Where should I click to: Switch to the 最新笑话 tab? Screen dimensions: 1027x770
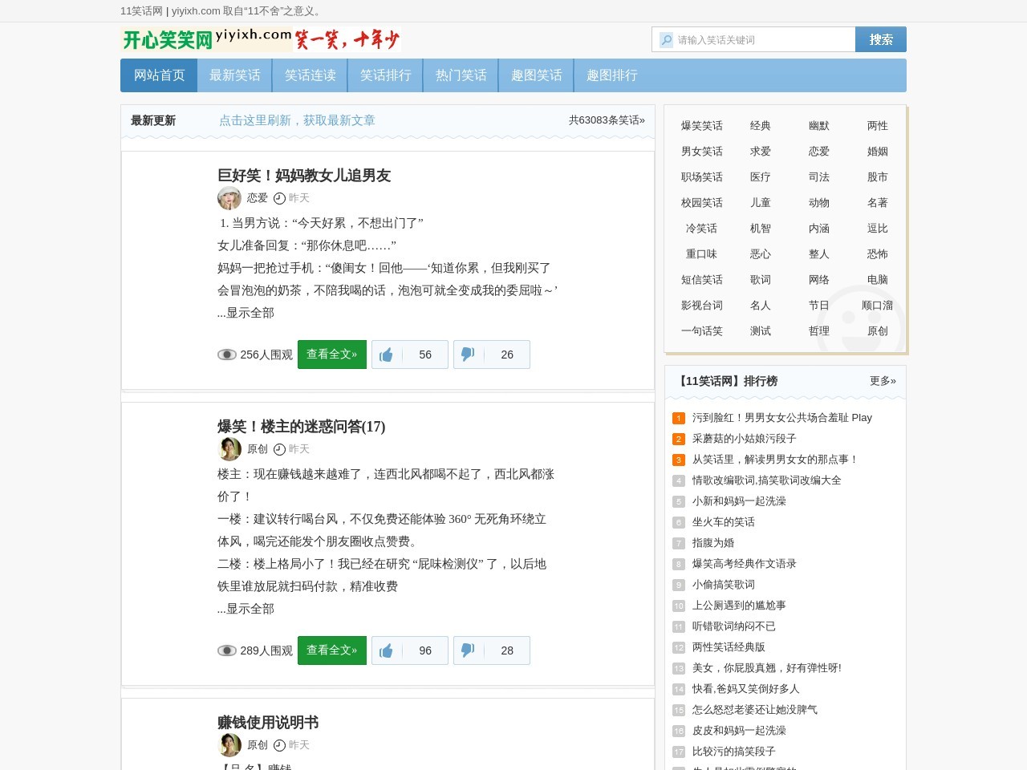[x=234, y=75]
